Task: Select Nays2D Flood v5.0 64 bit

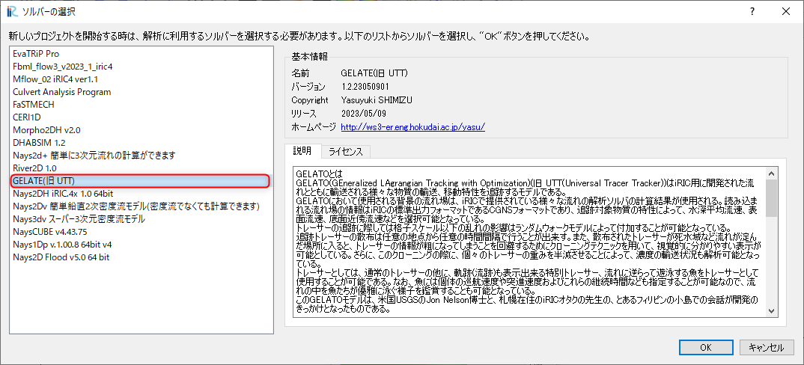Action: [x=141, y=257]
